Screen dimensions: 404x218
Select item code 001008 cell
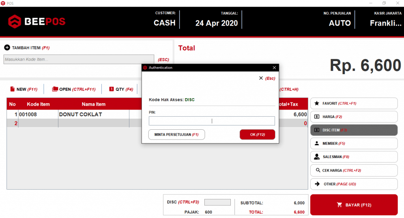pyautogui.click(x=38, y=114)
